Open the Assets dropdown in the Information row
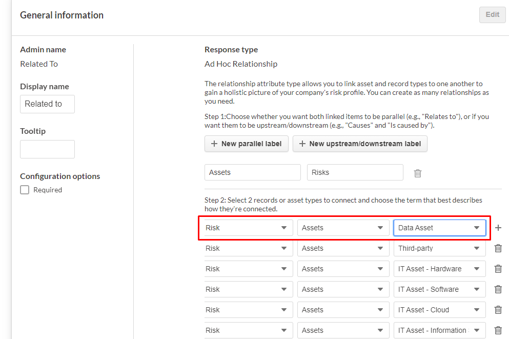 (343, 330)
